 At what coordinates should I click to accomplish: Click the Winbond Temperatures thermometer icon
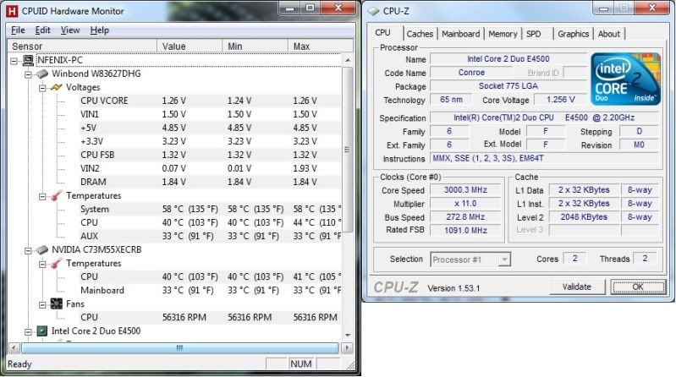tap(56, 196)
